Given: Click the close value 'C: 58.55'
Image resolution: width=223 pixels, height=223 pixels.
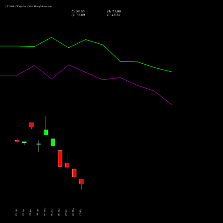Looking at the screenshot, I should [x=78, y=12].
